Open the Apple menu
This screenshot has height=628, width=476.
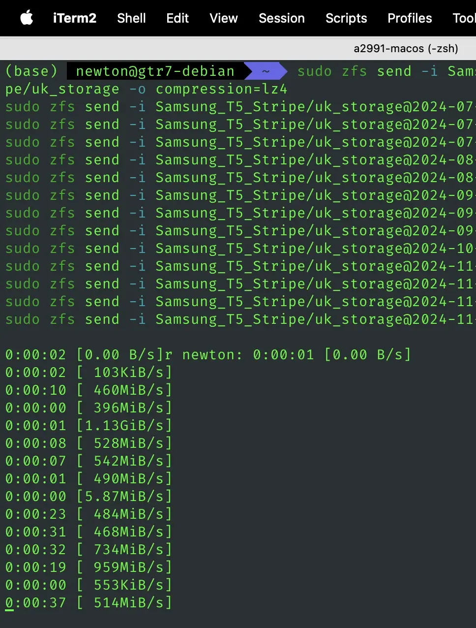tap(27, 18)
